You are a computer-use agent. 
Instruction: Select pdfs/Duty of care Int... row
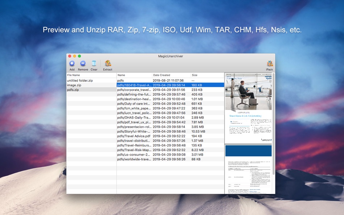[x=171, y=104]
